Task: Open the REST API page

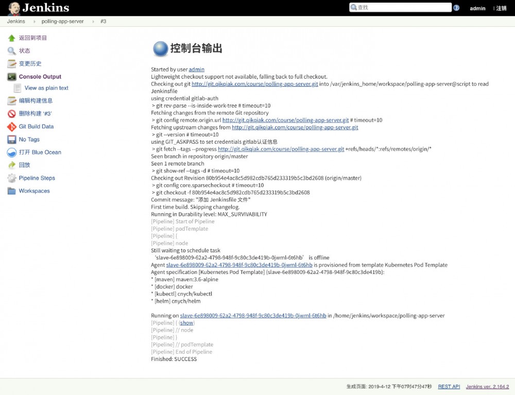Action: tap(449, 386)
